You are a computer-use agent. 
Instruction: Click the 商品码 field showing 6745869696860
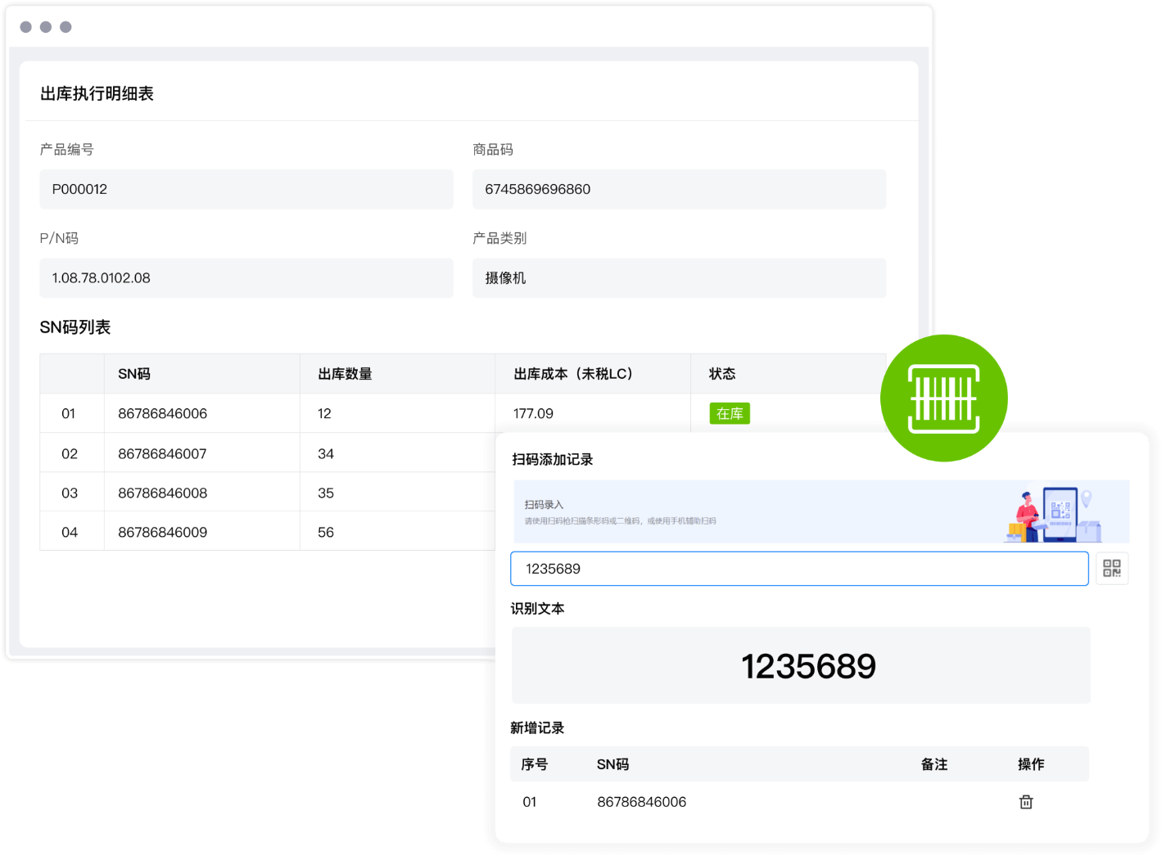point(679,189)
